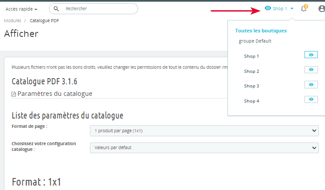
Task: Select Toutes les boutiques option
Action: [261, 31]
